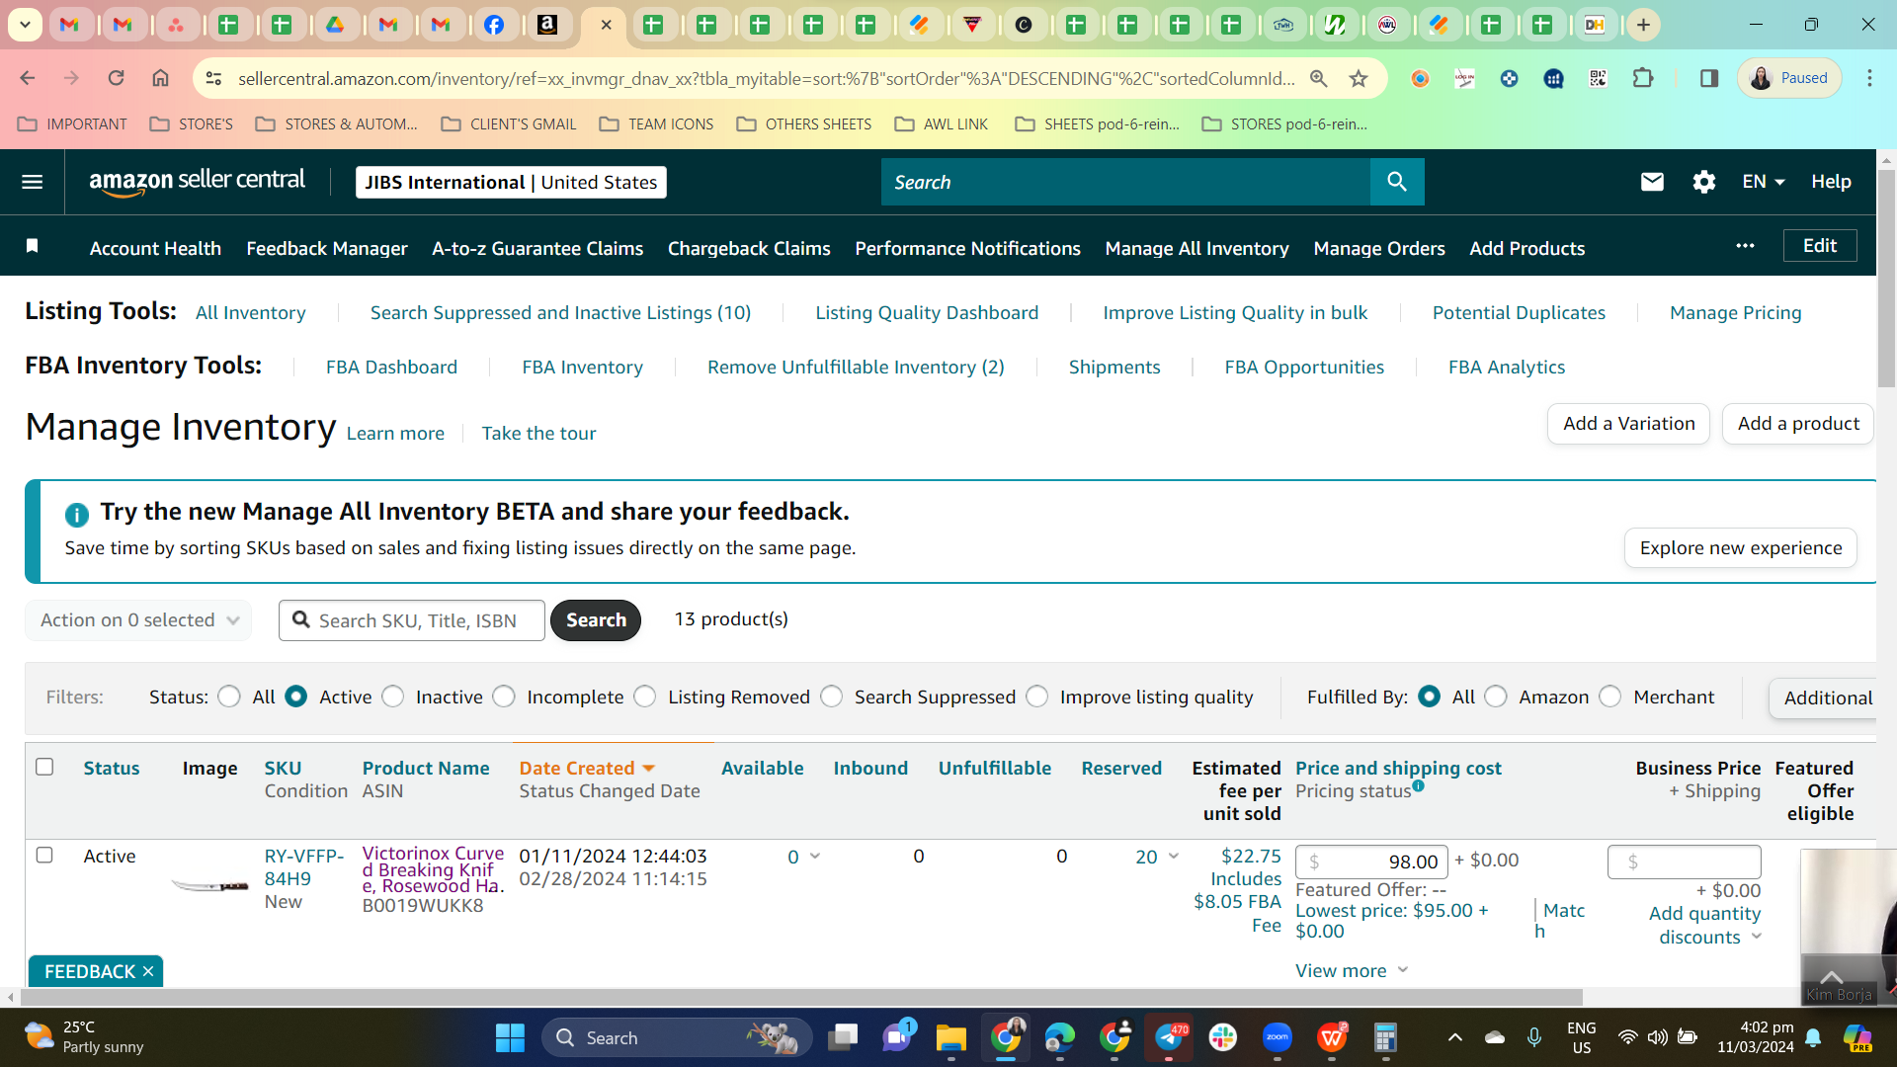Open the EN language dropdown
The image size is (1897, 1067).
click(1764, 182)
